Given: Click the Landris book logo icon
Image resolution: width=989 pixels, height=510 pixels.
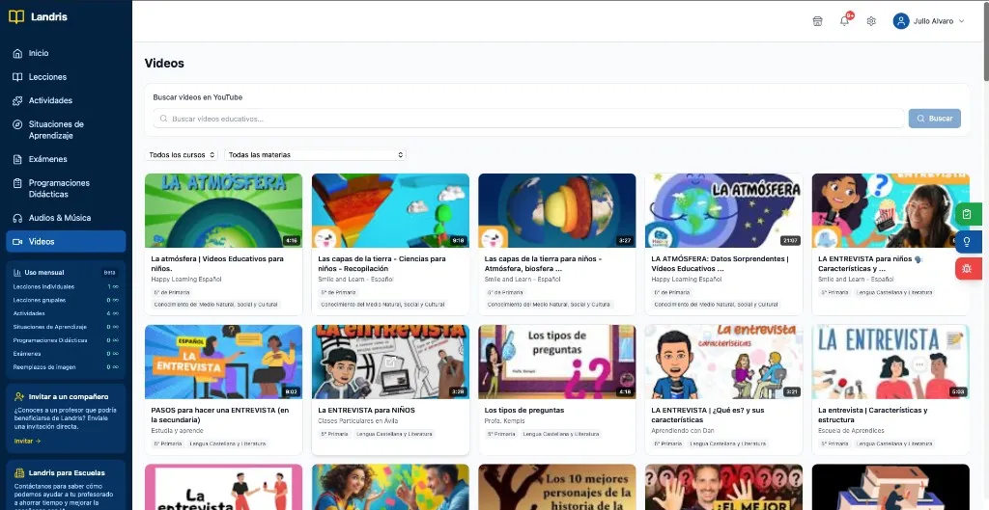Looking at the screenshot, I should 16,17.
